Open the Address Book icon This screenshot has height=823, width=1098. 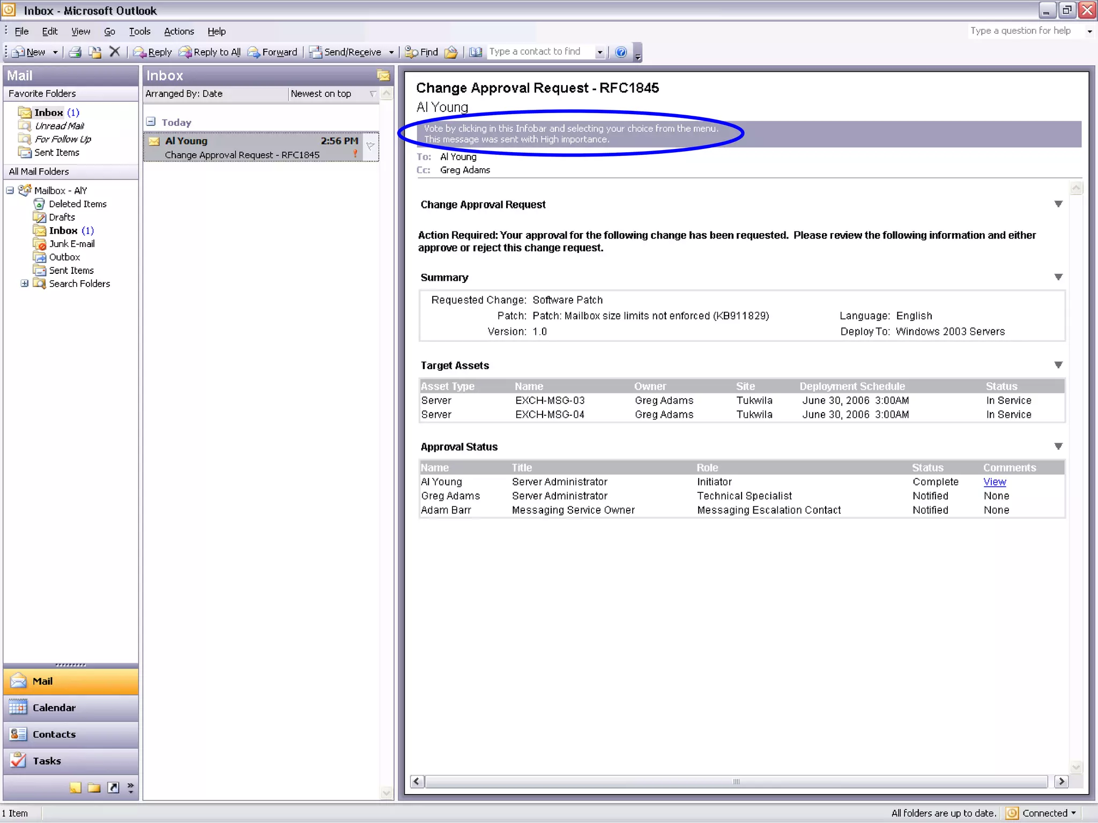click(x=476, y=52)
